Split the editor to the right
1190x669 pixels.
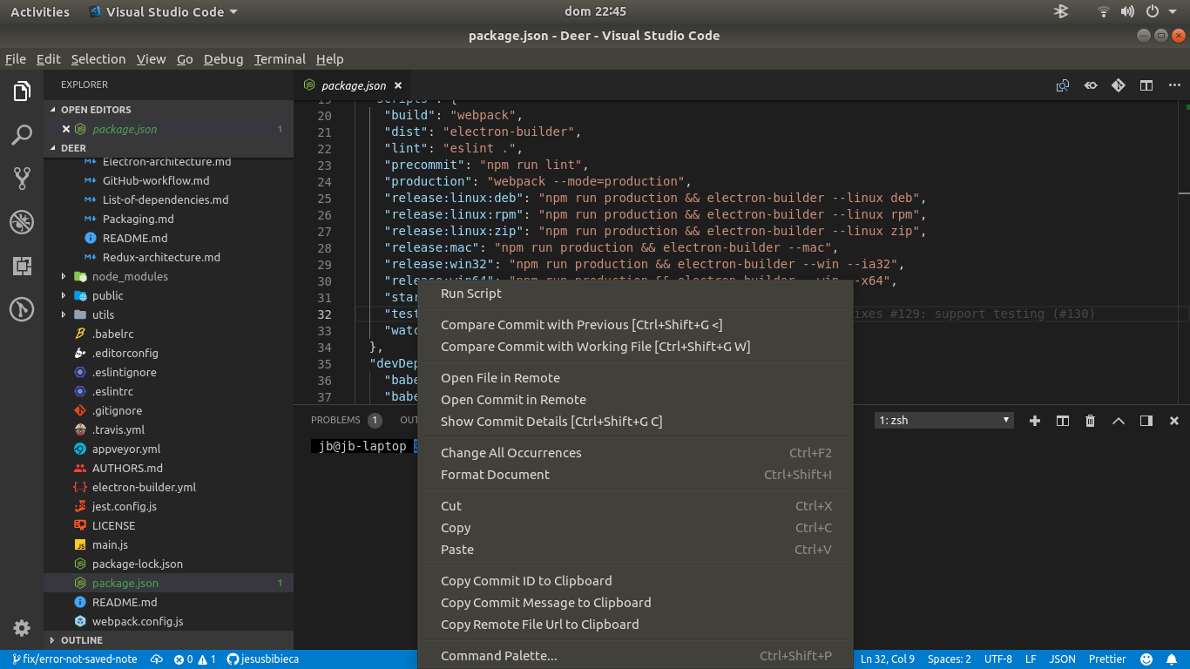click(1146, 85)
